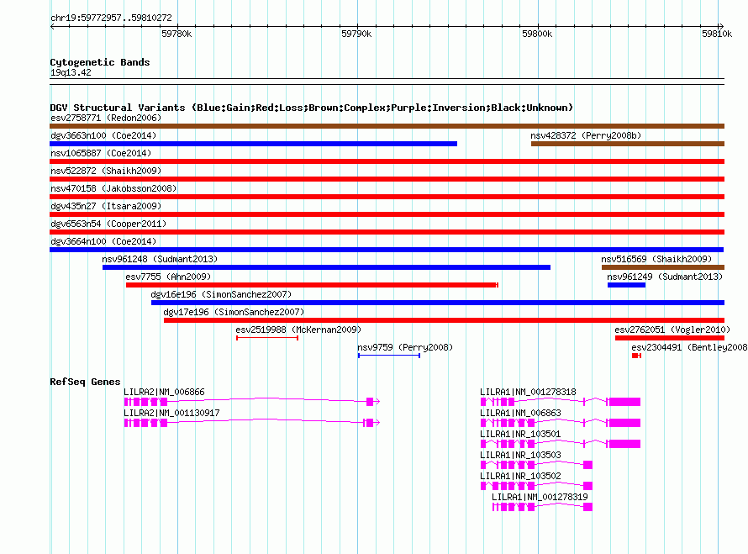Click the esv2758771 (Redon2006) brown variant bar

coord(387,126)
